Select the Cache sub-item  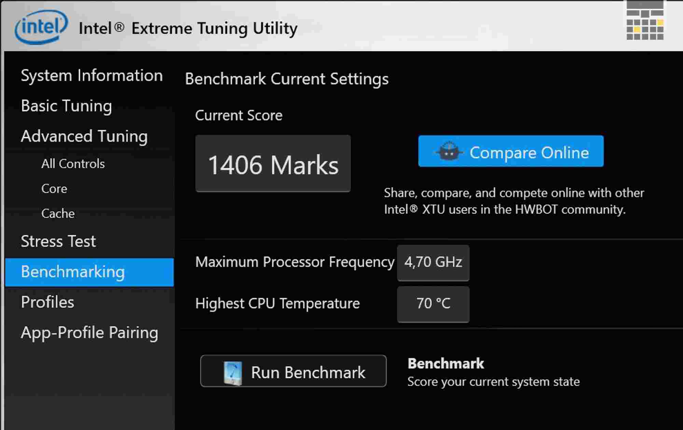(58, 214)
